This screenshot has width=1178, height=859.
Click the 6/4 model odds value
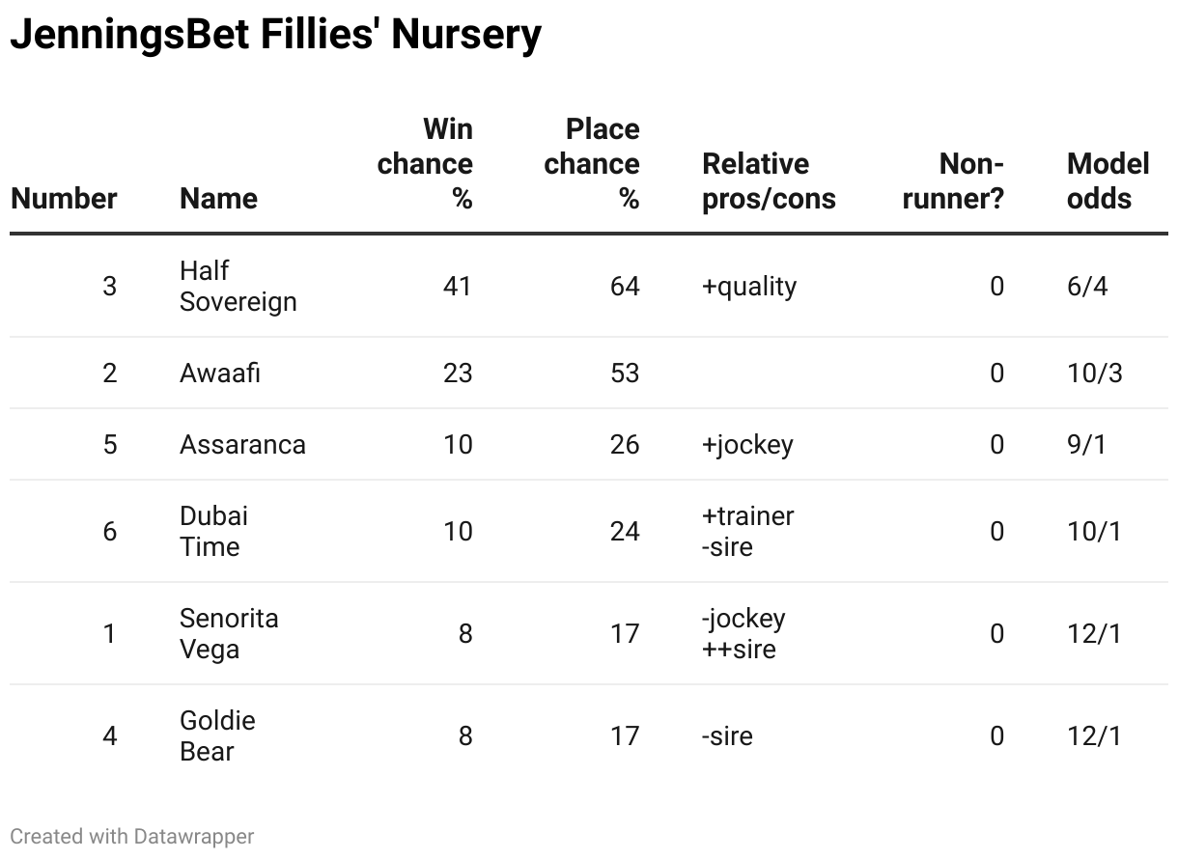1087,287
